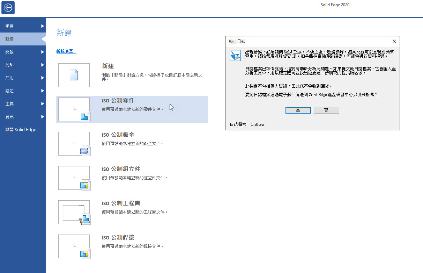This screenshot has height=273, width=423.
Task: Select the ISO 公制銲接 weldment thumbnail
Action: 74,246
